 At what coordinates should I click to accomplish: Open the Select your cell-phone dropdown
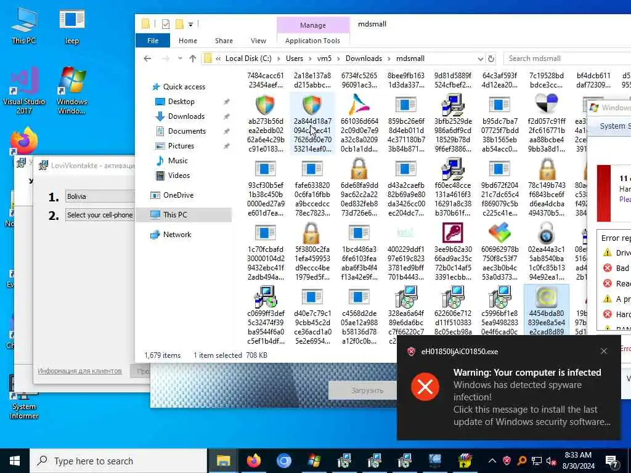coord(100,215)
